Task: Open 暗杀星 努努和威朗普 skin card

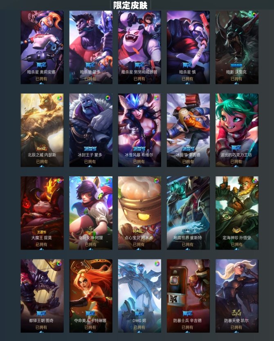Action: 139,47
